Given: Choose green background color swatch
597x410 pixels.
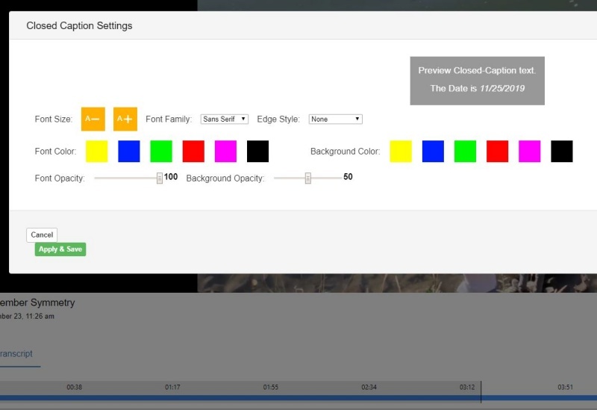Looking at the screenshot, I should coord(465,151).
